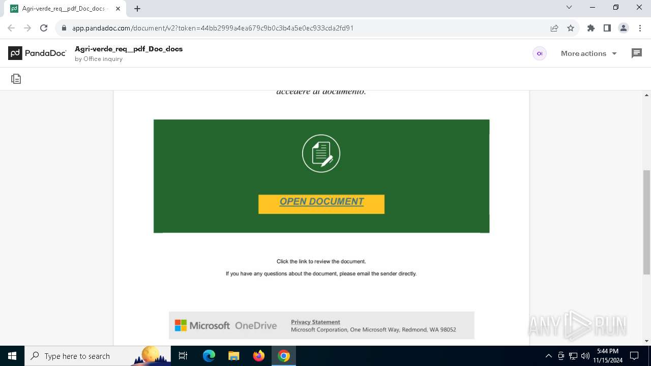The image size is (651, 366).
Task: Open the Privacy Statement link
Action: point(315,322)
